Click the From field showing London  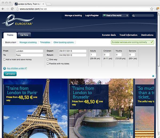(29, 51)
